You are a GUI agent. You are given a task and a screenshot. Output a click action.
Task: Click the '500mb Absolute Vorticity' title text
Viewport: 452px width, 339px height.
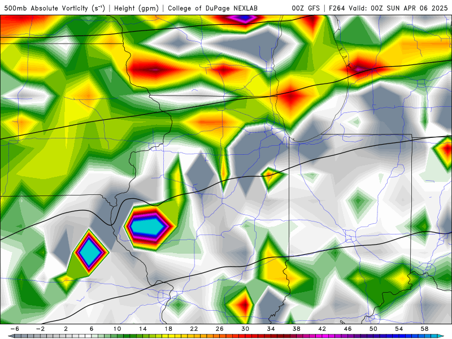coord(46,8)
